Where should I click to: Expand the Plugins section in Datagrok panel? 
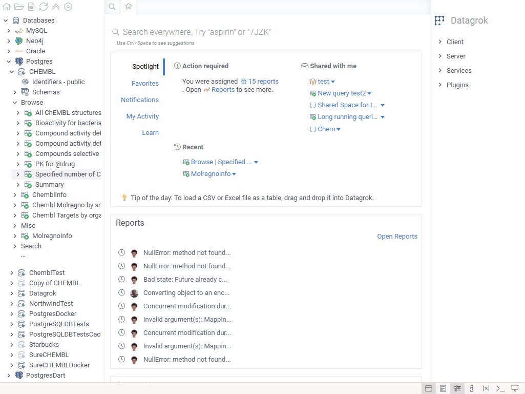[x=440, y=85]
